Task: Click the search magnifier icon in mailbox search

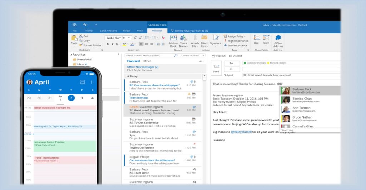Action: coord(176,55)
